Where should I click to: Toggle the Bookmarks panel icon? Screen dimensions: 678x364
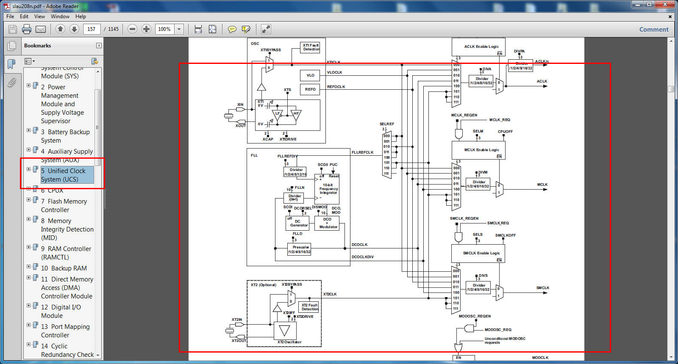pyautogui.click(x=12, y=64)
